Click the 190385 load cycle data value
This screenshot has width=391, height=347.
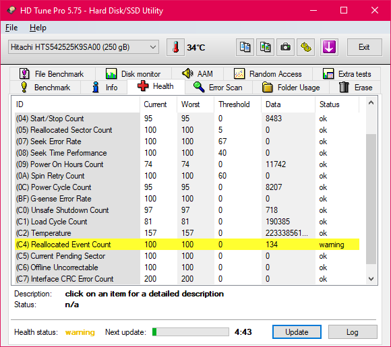[x=278, y=222]
